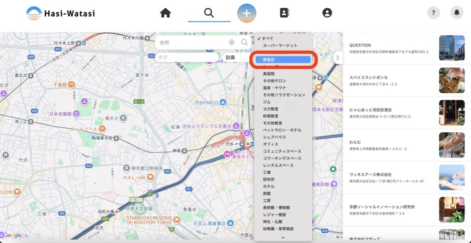Viewport: 471px width, 243px height.
Task: Open the contacts book icon
Action: [284, 13]
